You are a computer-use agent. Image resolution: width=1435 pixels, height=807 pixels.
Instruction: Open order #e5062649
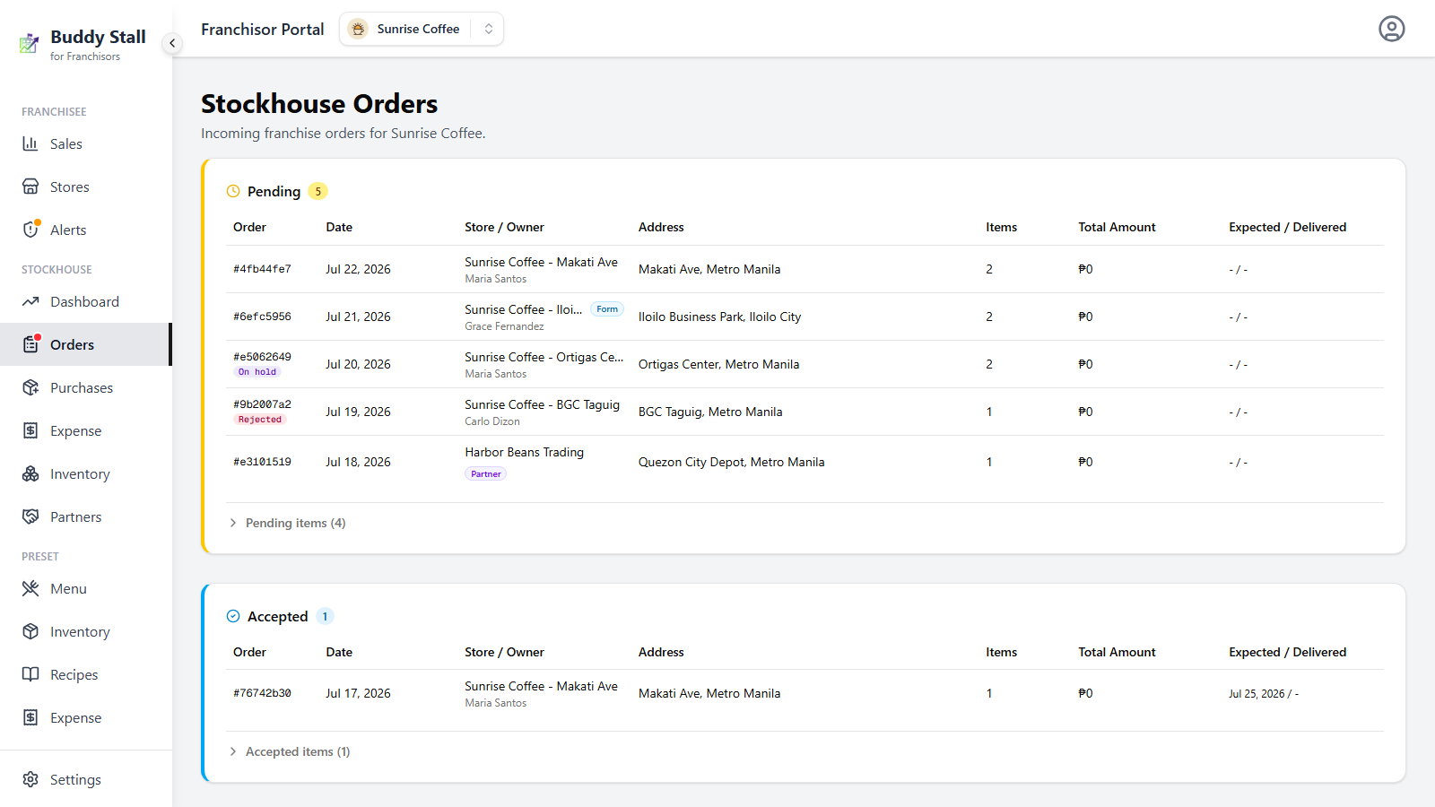tap(804, 364)
